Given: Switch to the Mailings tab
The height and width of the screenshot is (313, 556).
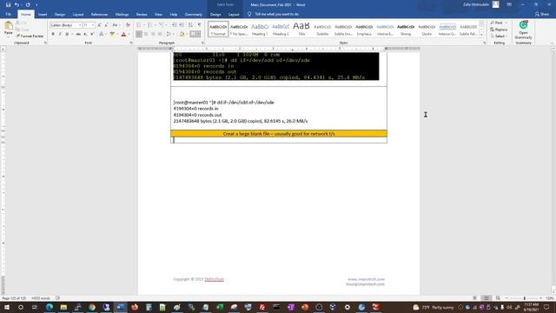Looking at the screenshot, I should pyautogui.click(x=122, y=15).
